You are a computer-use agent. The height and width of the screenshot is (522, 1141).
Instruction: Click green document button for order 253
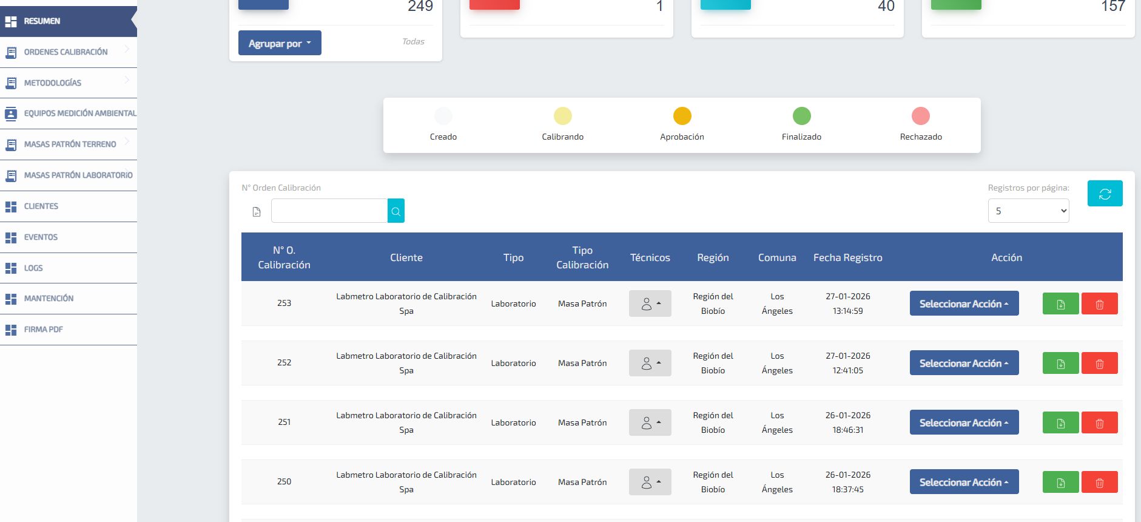click(x=1060, y=303)
